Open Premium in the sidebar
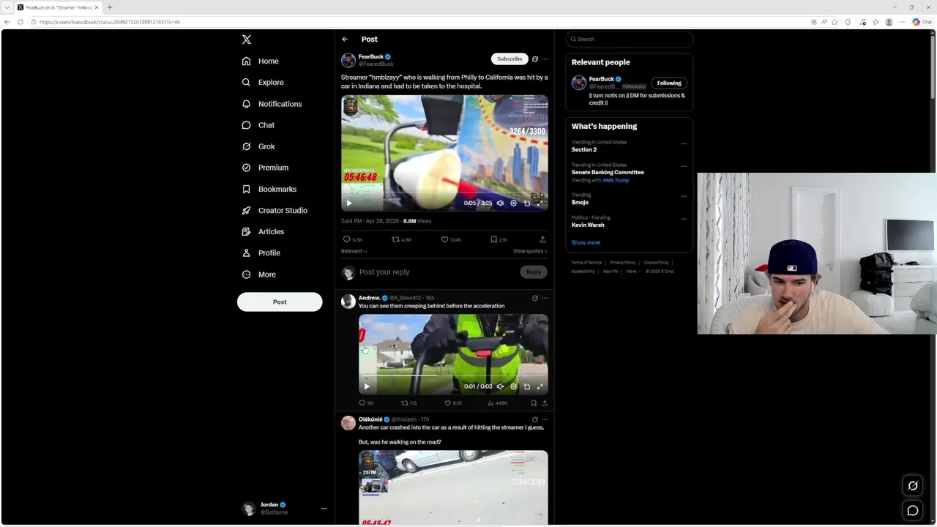The height and width of the screenshot is (527, 937). point(265,168)
